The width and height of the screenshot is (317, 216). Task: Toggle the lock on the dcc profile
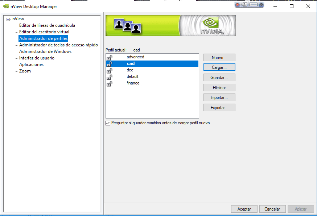click(x=109, y=70)
